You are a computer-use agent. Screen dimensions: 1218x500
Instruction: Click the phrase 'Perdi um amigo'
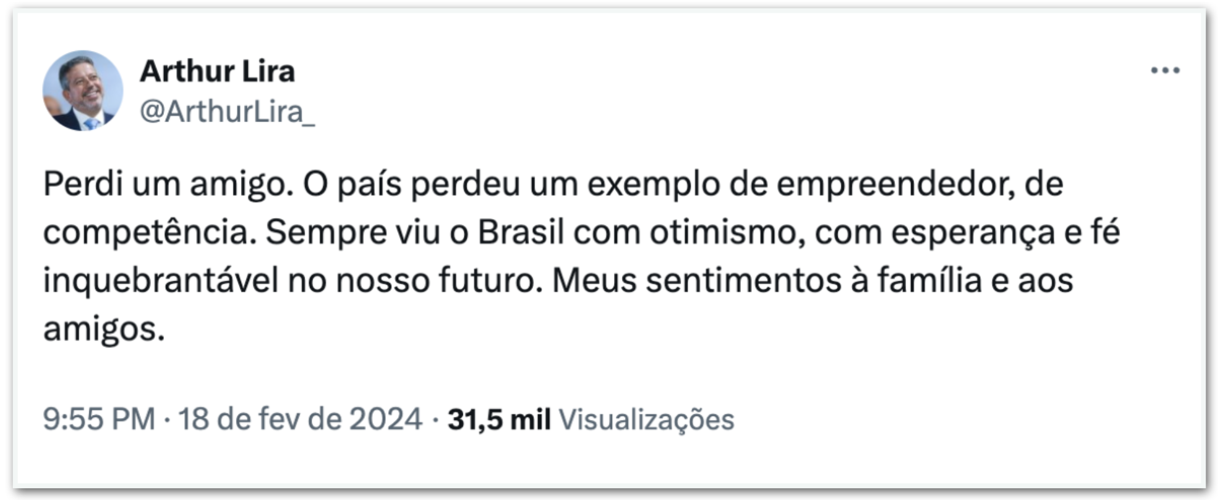coord(168,184)
